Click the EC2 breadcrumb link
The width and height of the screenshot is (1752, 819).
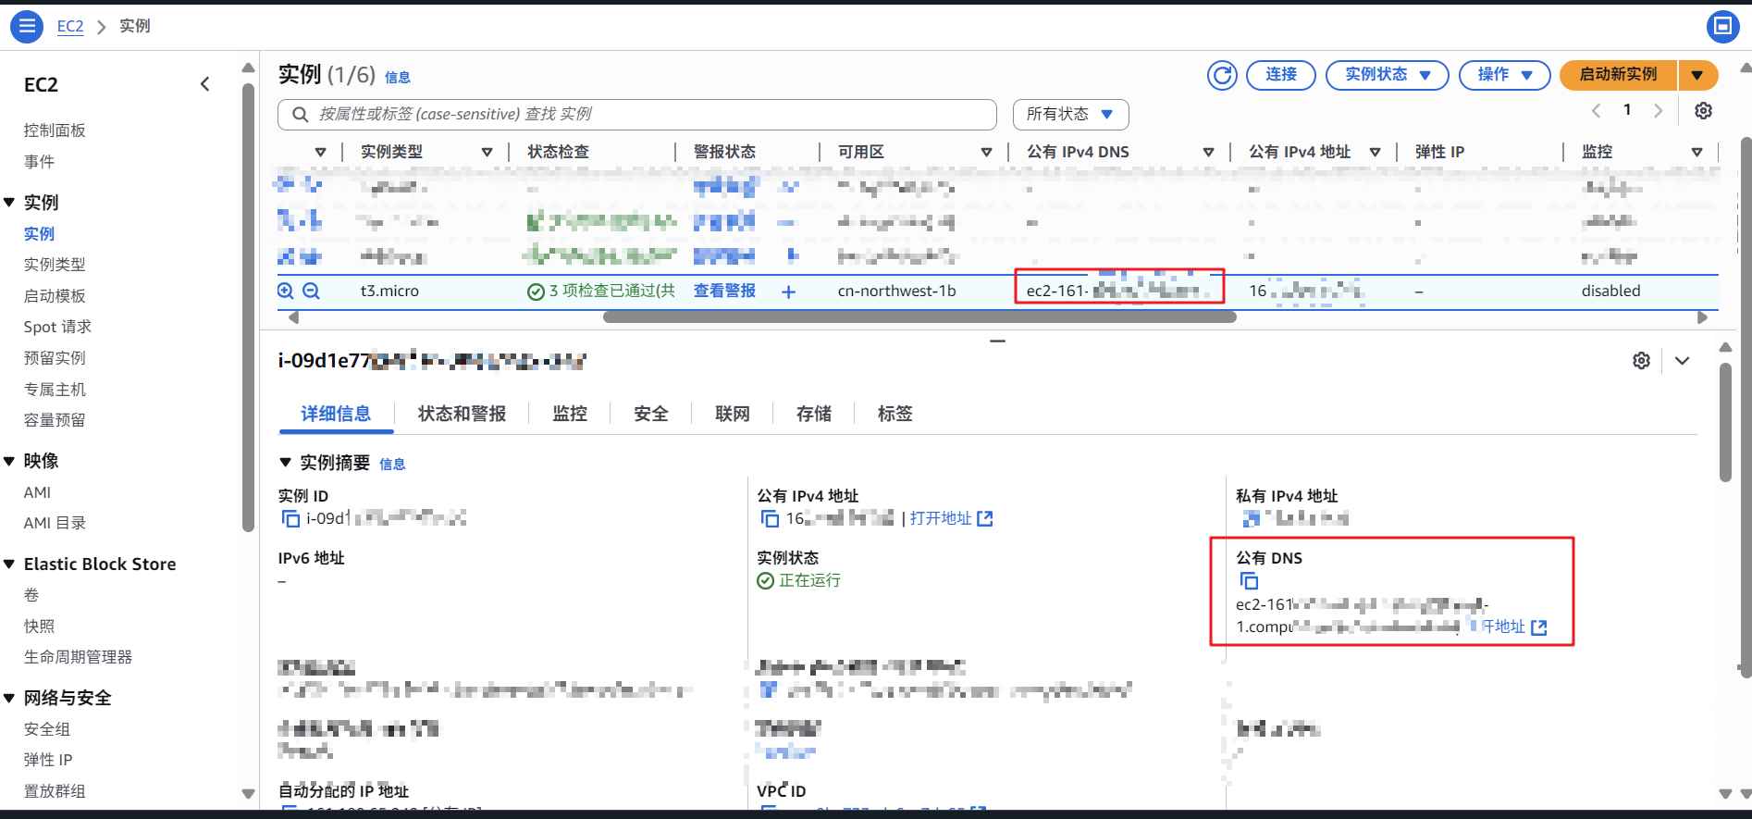[70, 27]
